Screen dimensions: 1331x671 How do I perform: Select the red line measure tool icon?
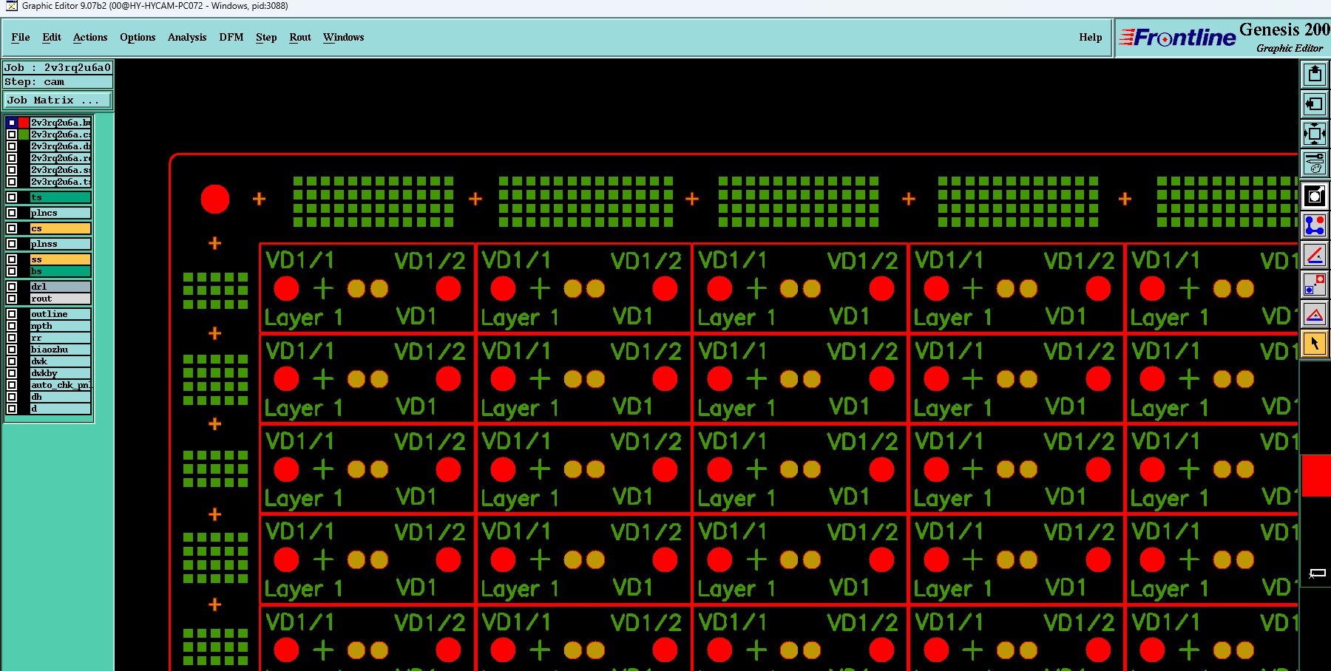click(x=1314, y=256)
